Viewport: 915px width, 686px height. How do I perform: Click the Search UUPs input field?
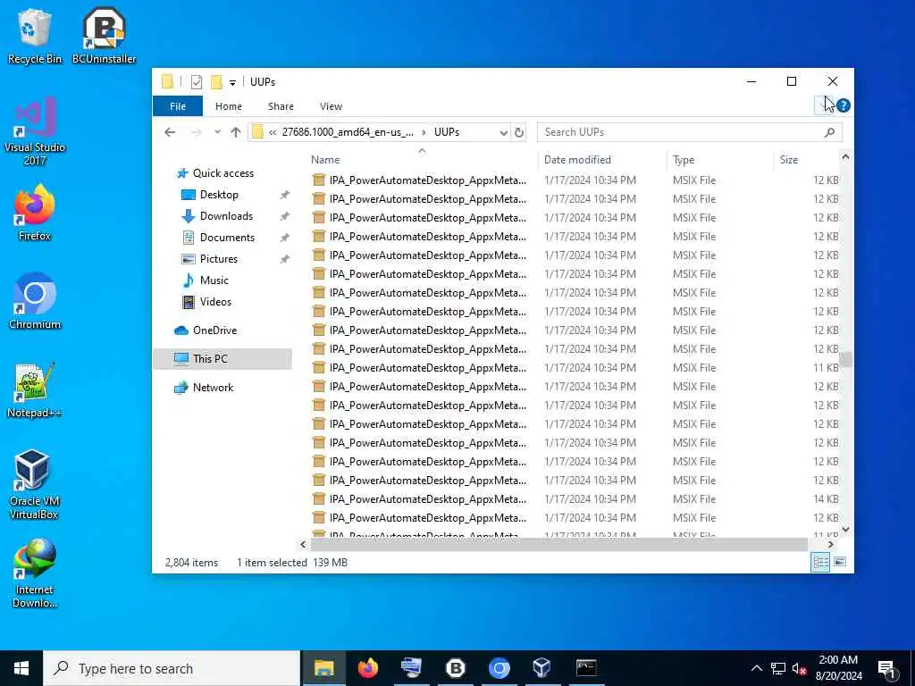[x=689, y=132]
